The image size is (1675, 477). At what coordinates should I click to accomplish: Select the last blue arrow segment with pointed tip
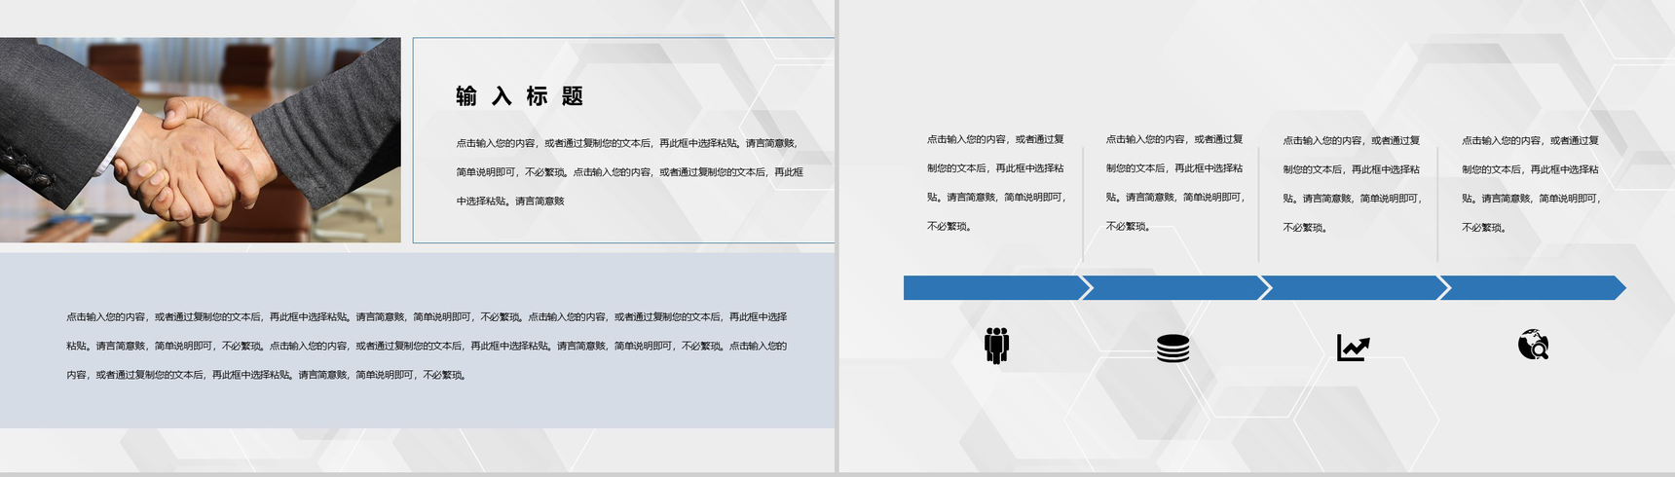click(x=1534, y=288)
